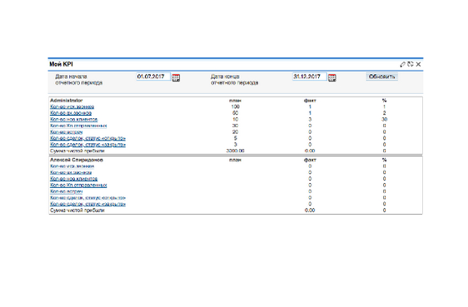
Task: Open Алексей Спиридонов's Кол-во вх.звонков link
Action: point(71,172)
